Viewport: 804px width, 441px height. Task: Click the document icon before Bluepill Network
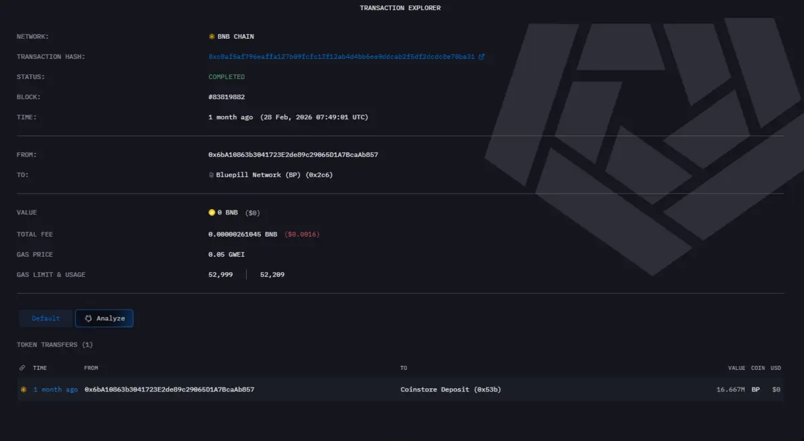[x=212, y=175]
